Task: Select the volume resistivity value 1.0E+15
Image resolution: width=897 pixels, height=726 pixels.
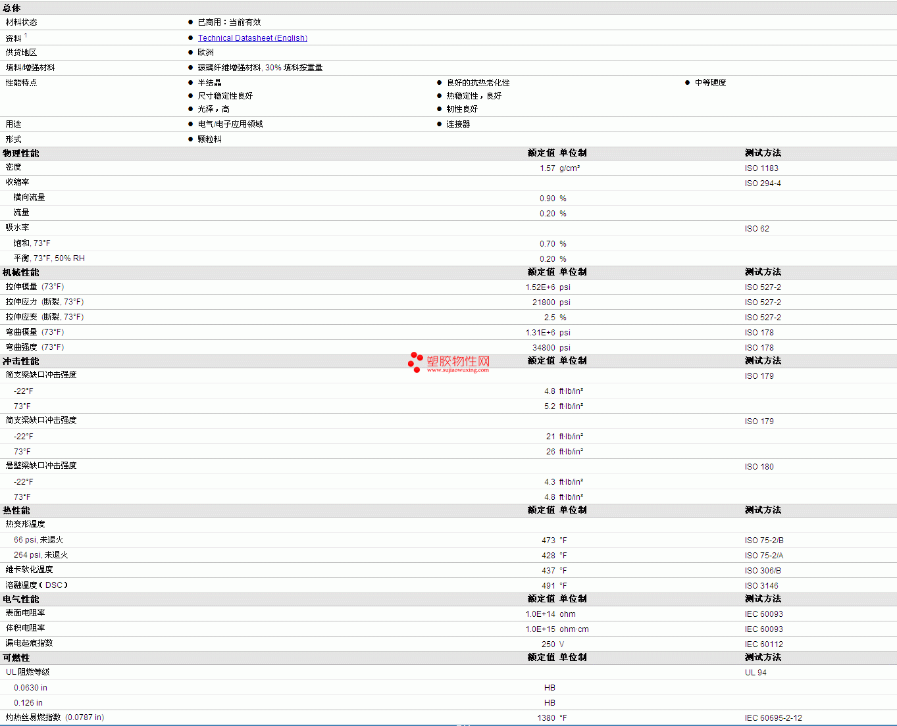Action: tap(540, 629)
